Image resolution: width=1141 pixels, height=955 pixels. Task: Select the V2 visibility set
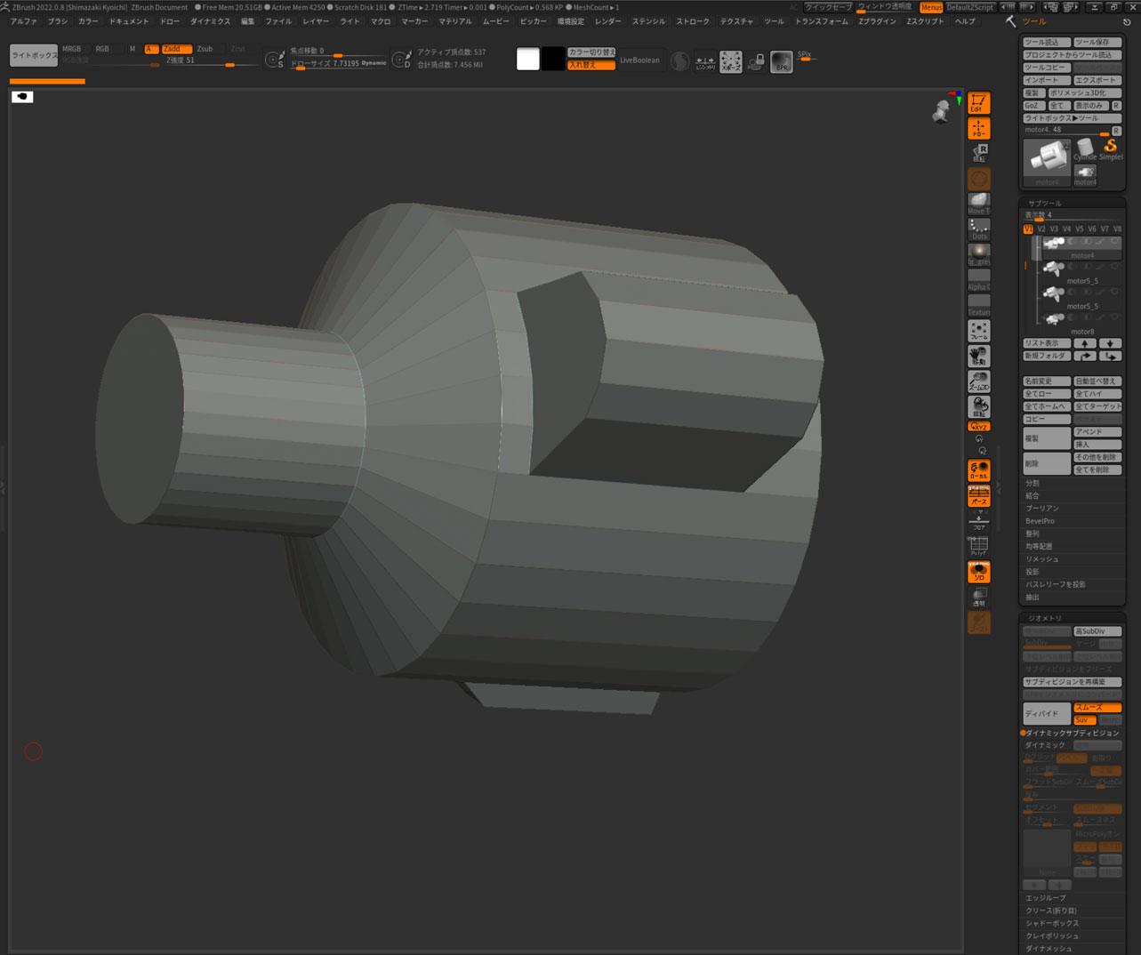1041,229
